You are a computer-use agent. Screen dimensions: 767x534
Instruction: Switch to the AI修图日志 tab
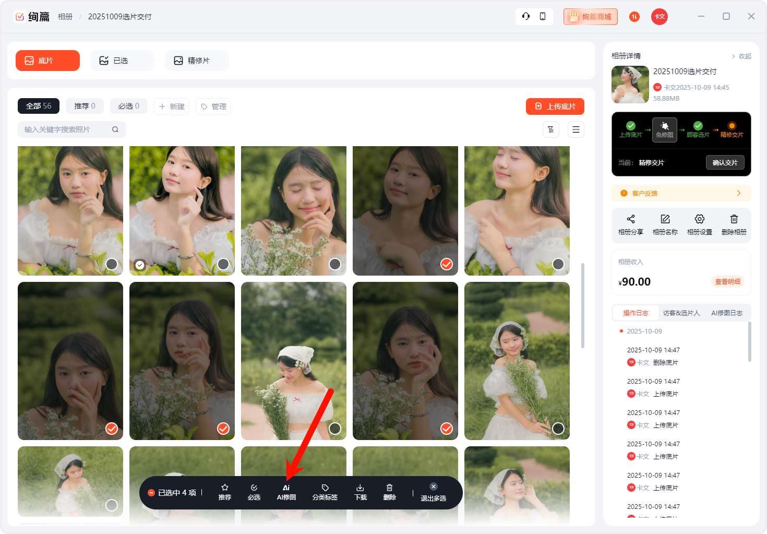click(726, 313)
